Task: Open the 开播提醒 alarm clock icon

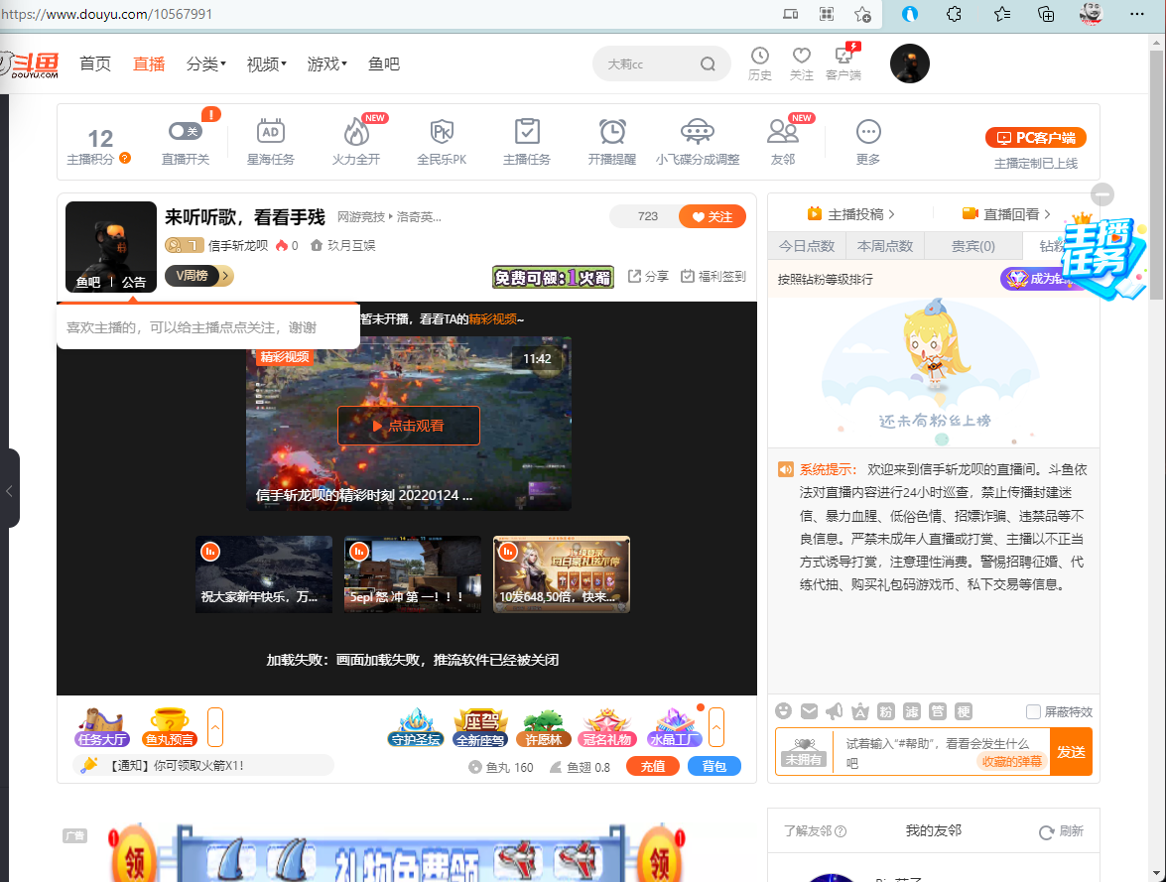Action: (x=612, y=132)
